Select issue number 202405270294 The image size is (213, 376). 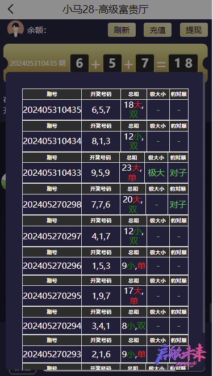coord(52,326)
